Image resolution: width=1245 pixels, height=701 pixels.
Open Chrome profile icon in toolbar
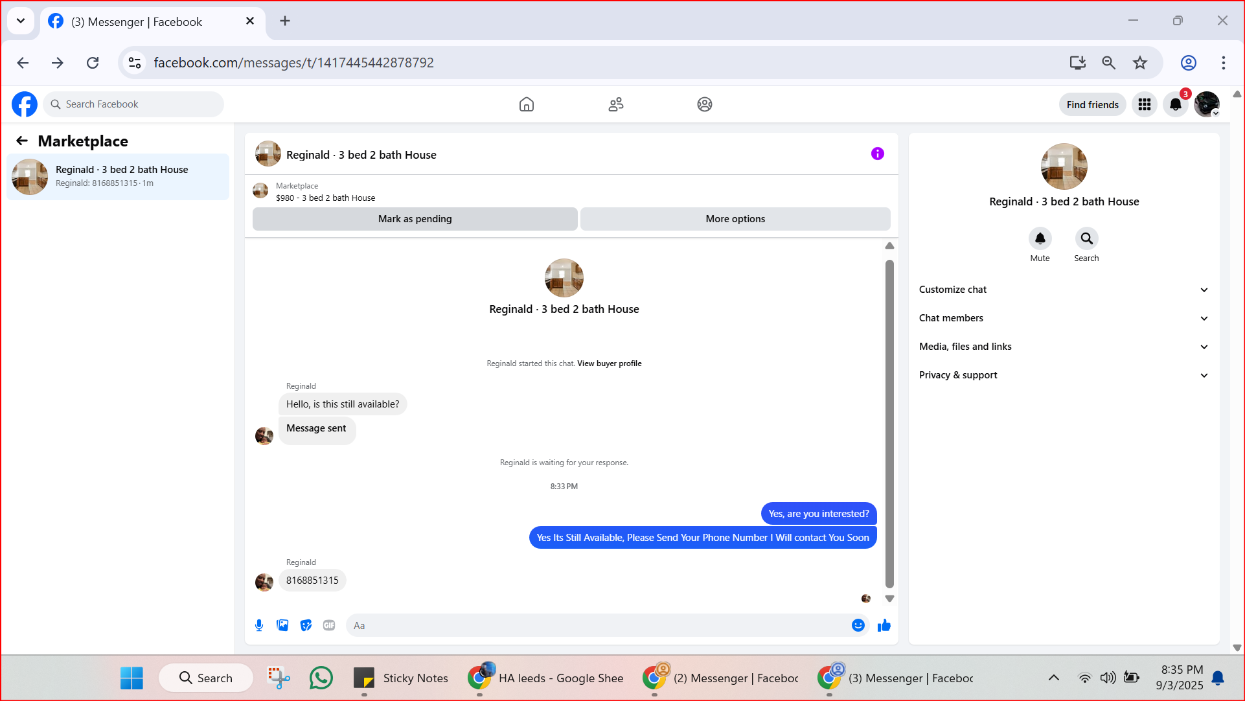[1189, 63]
